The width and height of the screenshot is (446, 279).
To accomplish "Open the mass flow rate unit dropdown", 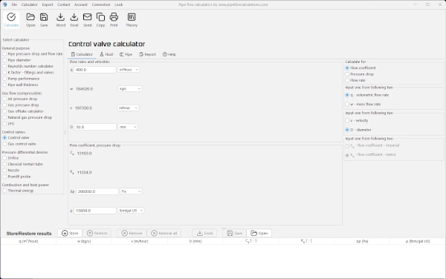I will [129, 89].
